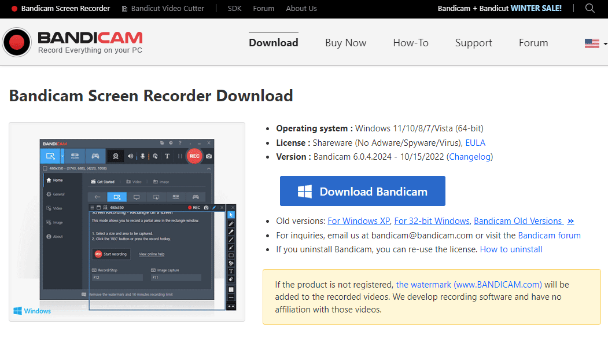
Task: Open the For Windows XP link
Action: coord(359,221)
